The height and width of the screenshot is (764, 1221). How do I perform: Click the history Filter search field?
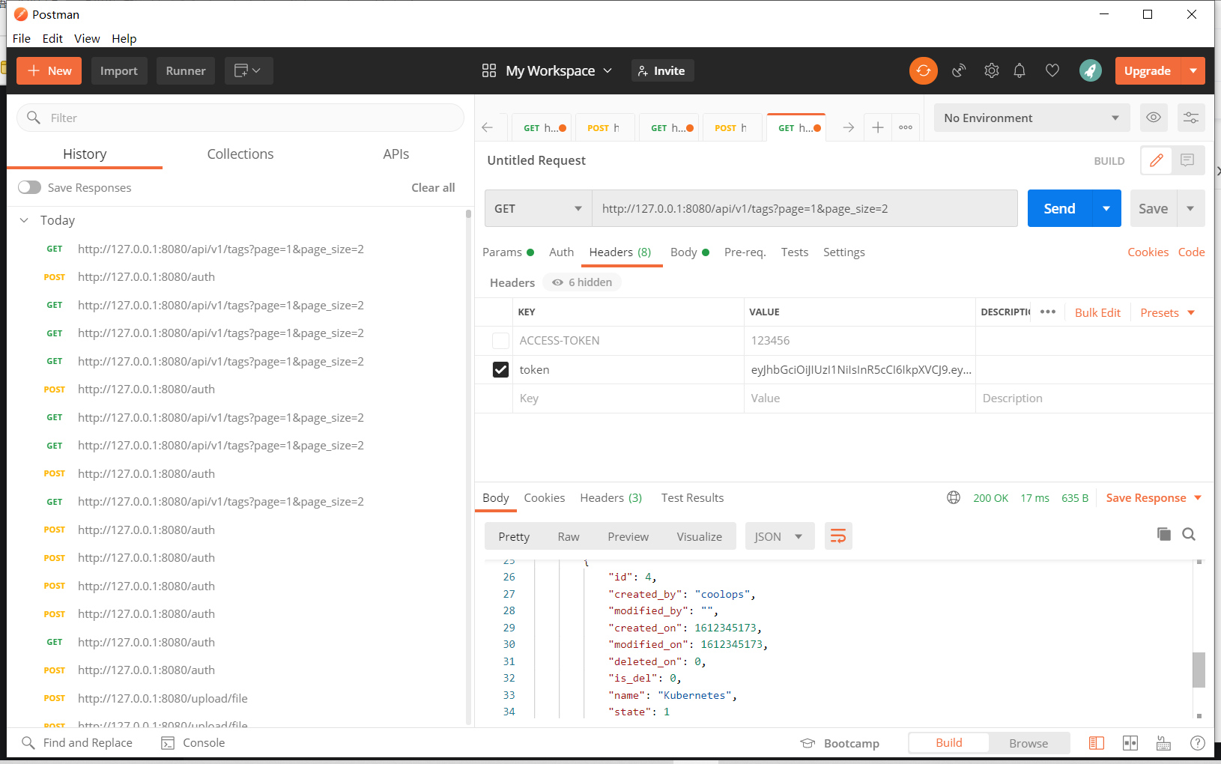240,118
